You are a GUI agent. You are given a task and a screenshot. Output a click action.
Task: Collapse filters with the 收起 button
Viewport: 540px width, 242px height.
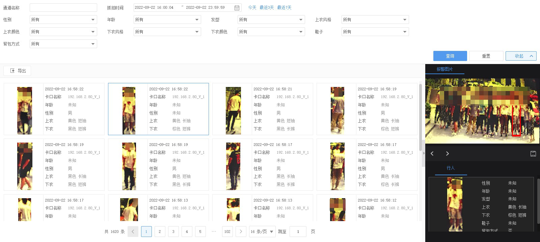click(521, 56)
